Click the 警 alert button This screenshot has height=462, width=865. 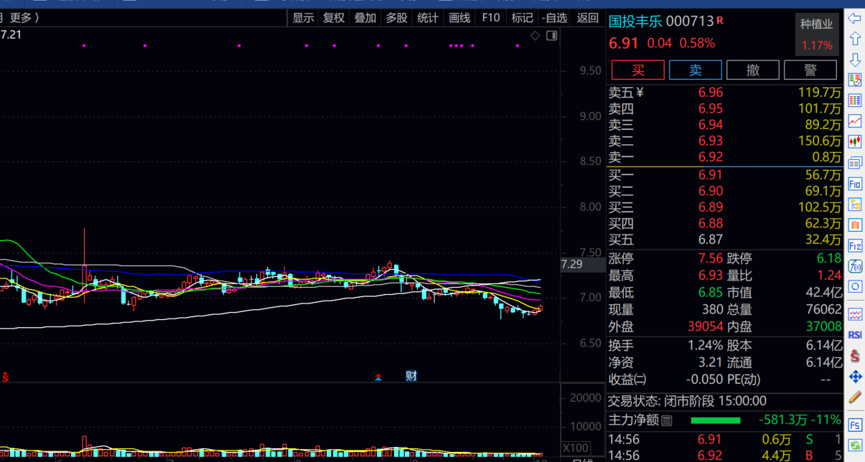coord(810,70)
